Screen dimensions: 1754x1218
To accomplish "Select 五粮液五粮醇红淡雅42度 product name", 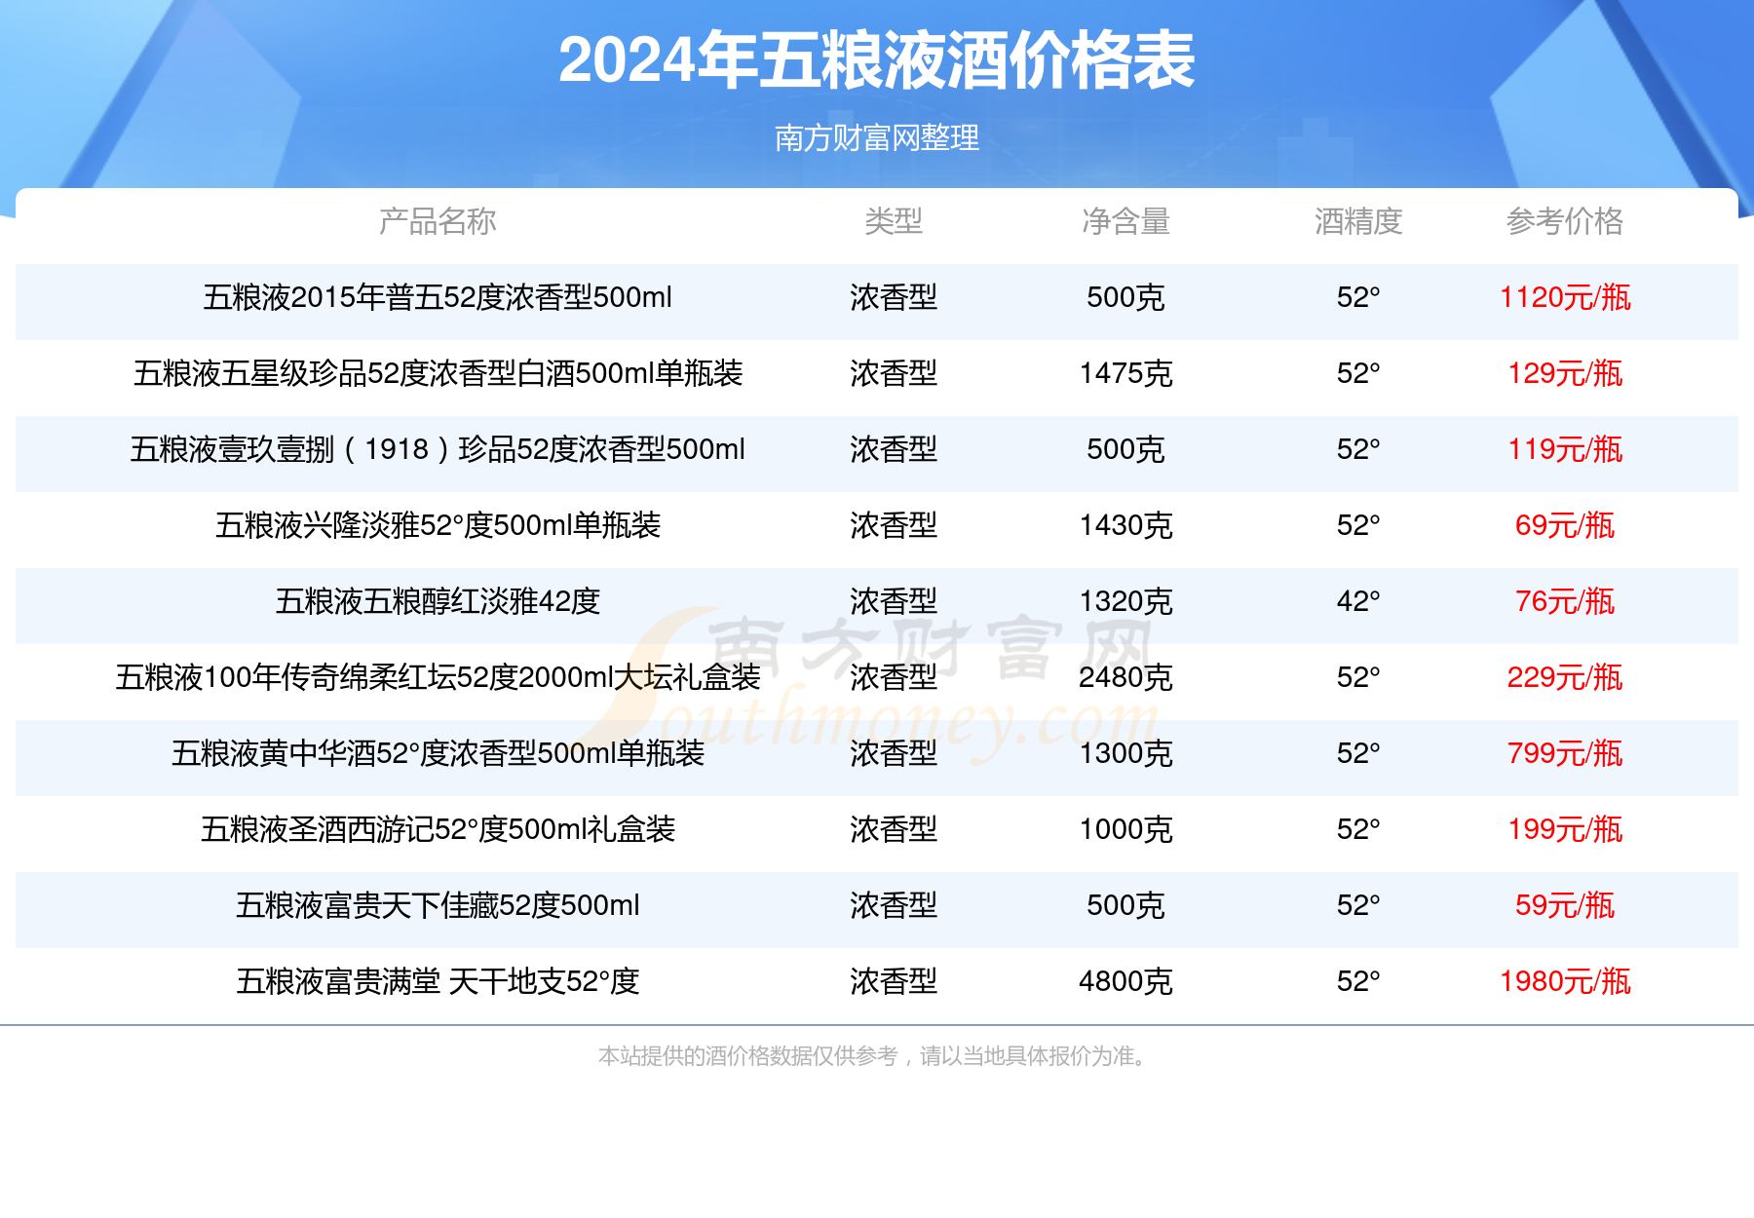I will click(x=438, y=601).
